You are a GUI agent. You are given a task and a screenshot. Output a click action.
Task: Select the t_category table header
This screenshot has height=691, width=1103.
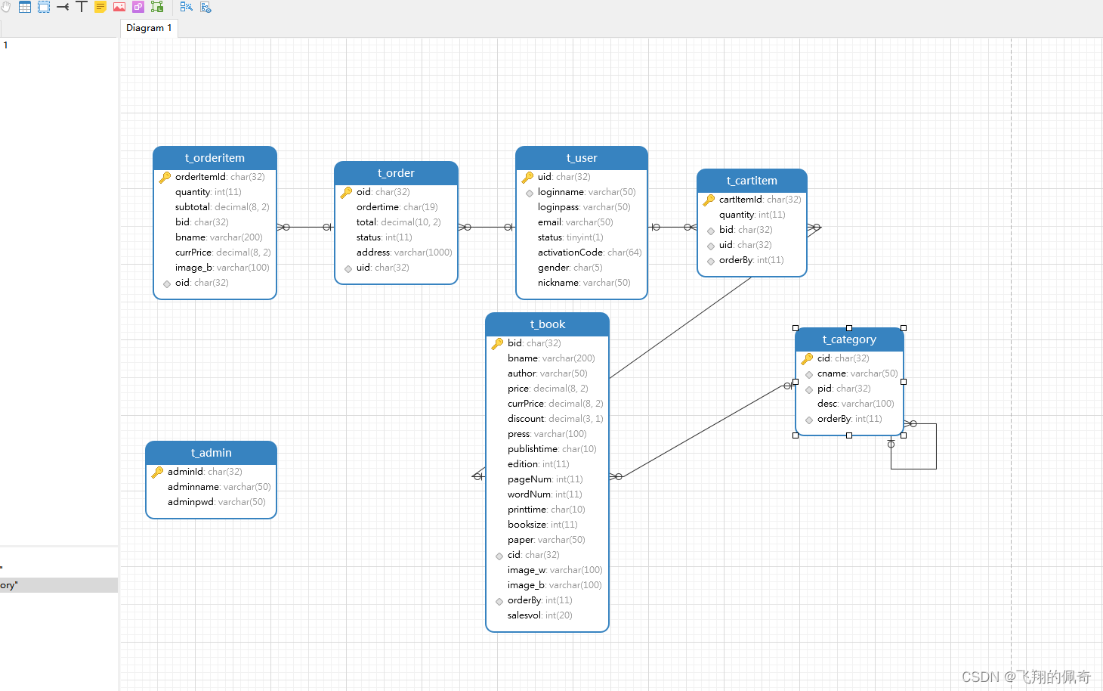(849, 339)
